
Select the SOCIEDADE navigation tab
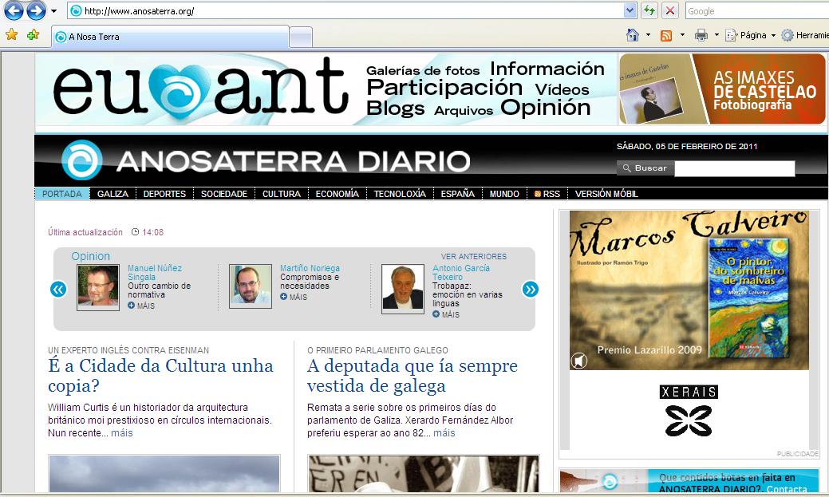point(224,194)
